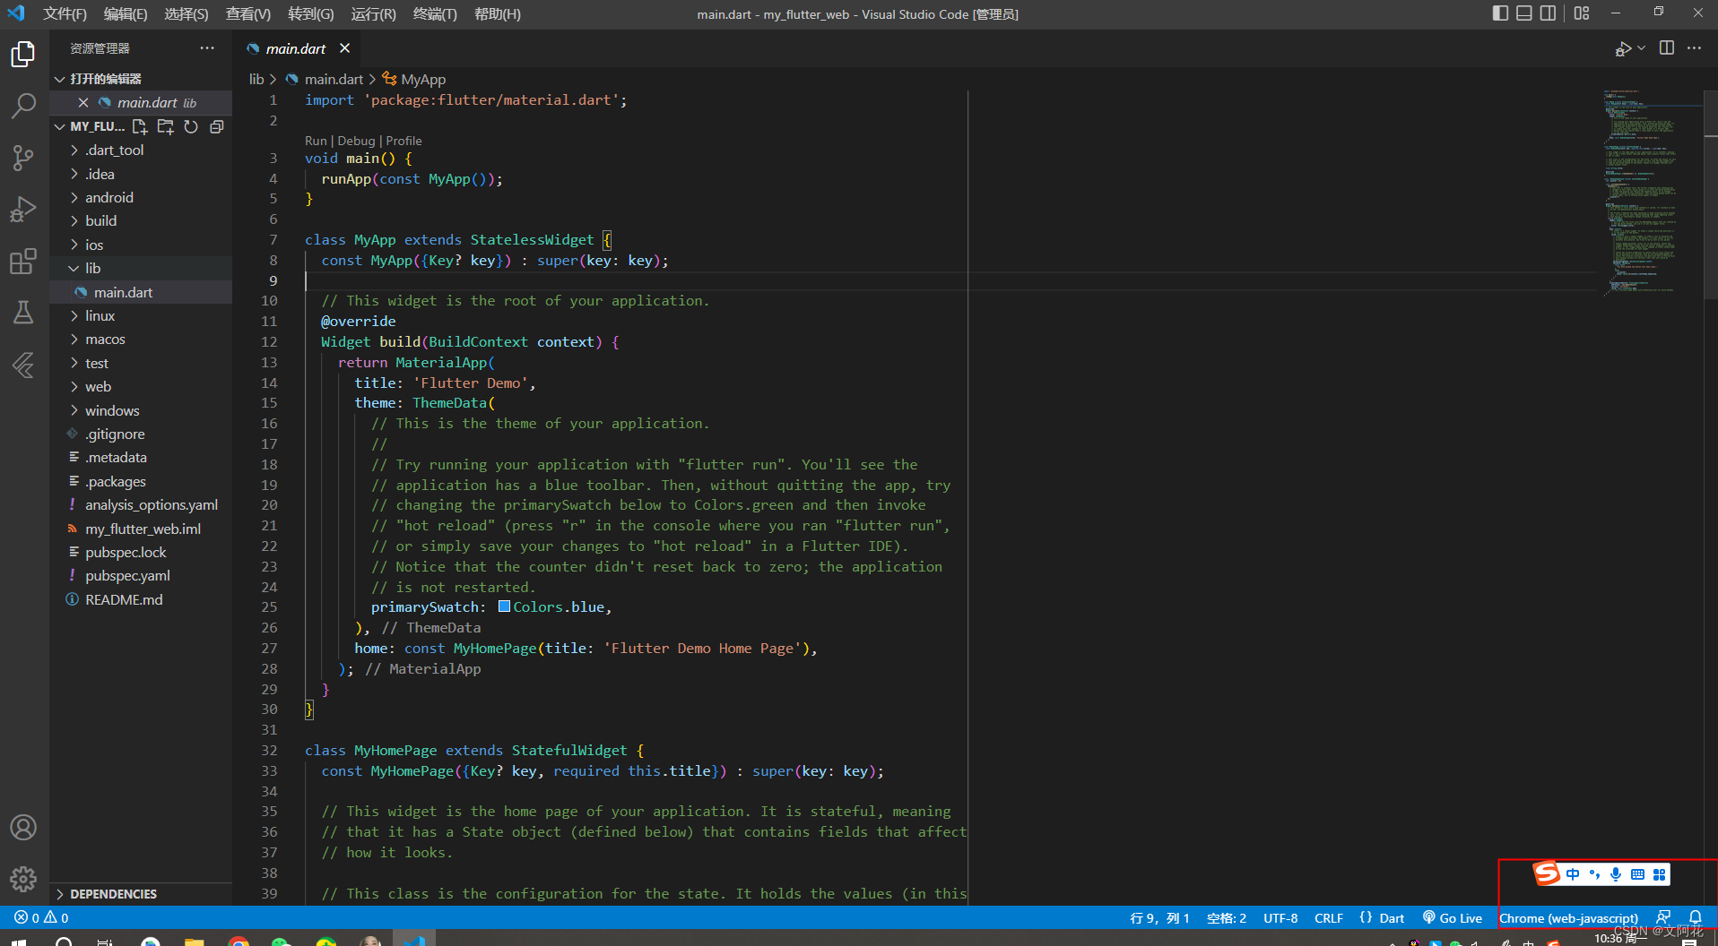Viewport: 1718px width, 946px height.
Task: Open editor more actions ellipsis
Action: [1694, 48]
